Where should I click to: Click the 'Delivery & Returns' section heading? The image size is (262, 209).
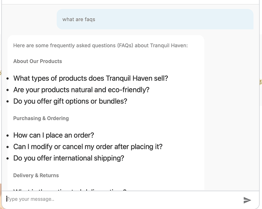(36, 176)
